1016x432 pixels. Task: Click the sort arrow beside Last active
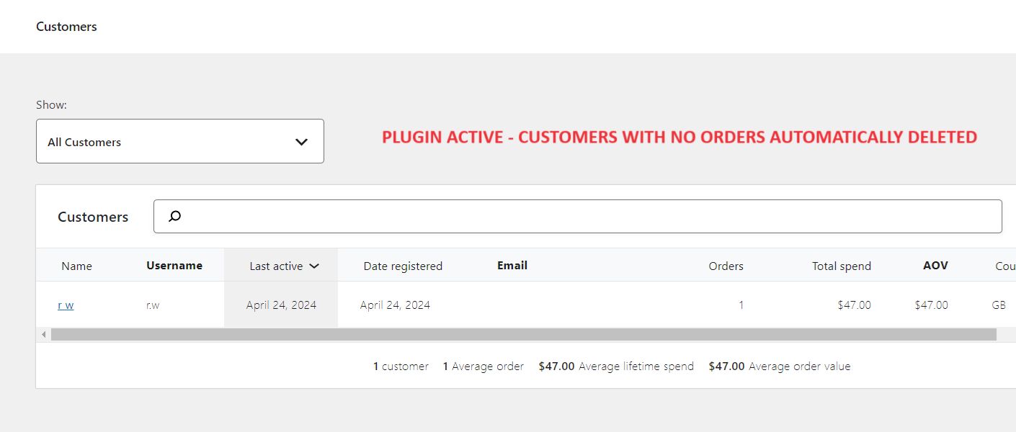pos(314,266)
